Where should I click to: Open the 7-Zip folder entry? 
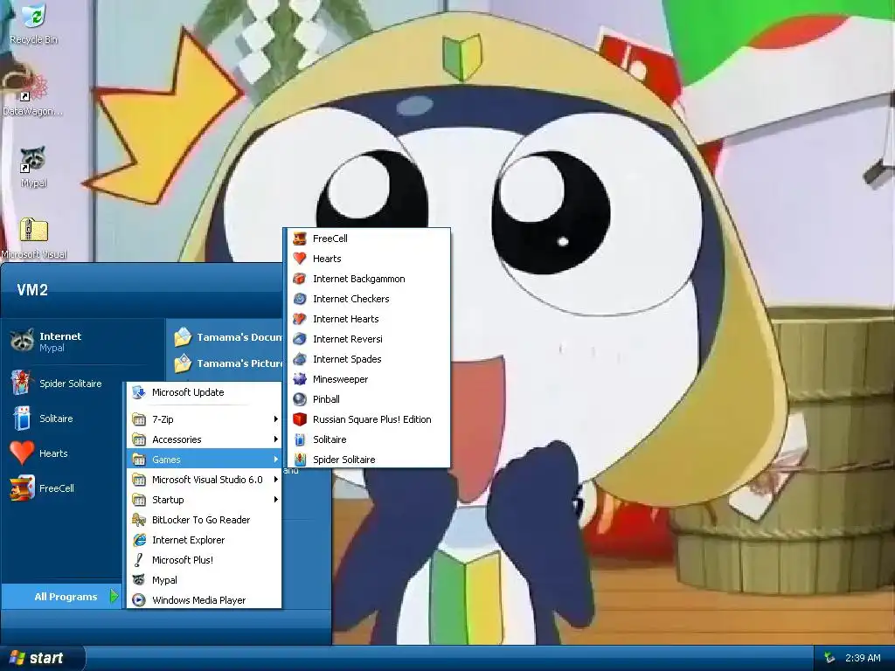[204, 419]
